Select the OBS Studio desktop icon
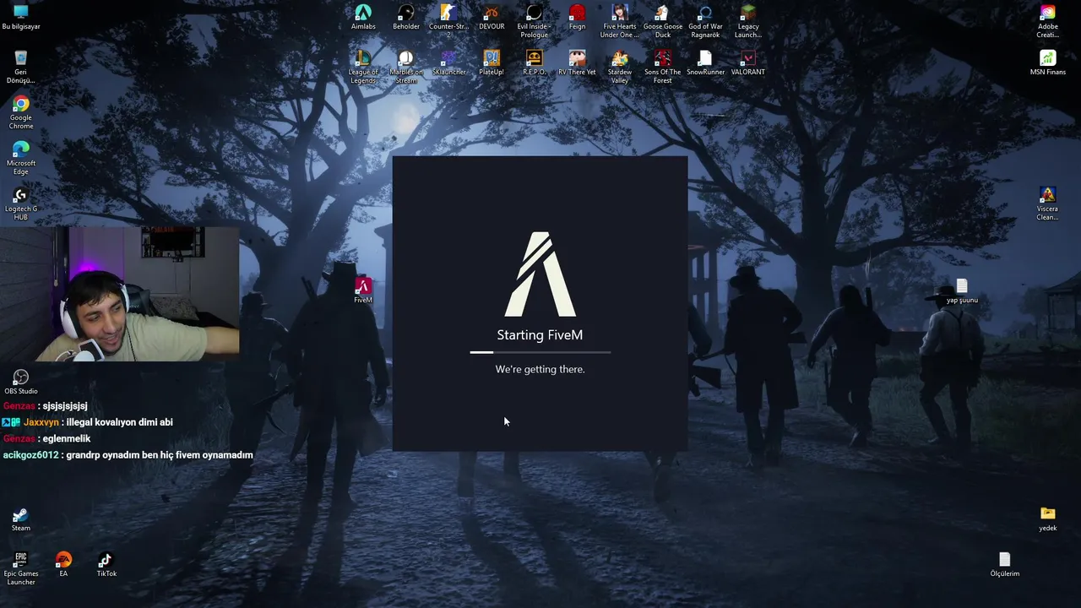This screenshot has height=608, width=1081. 21,382
